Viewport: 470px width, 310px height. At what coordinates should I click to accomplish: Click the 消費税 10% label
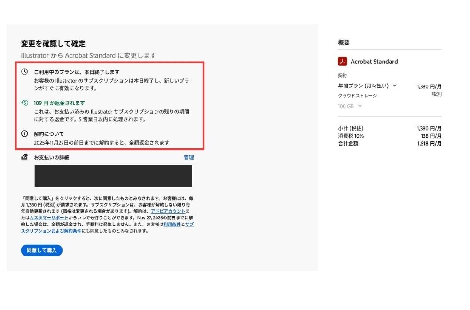(x=351, y=136)
